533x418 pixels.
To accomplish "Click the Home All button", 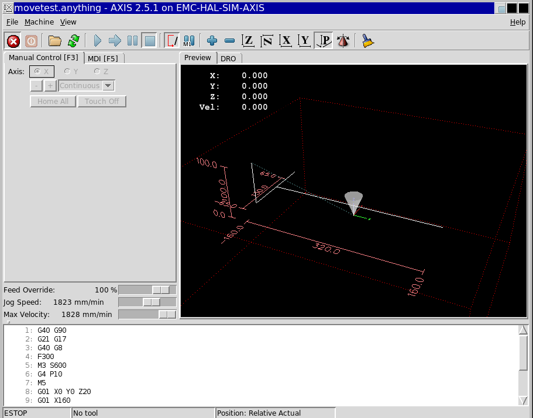I will (53, 102).
